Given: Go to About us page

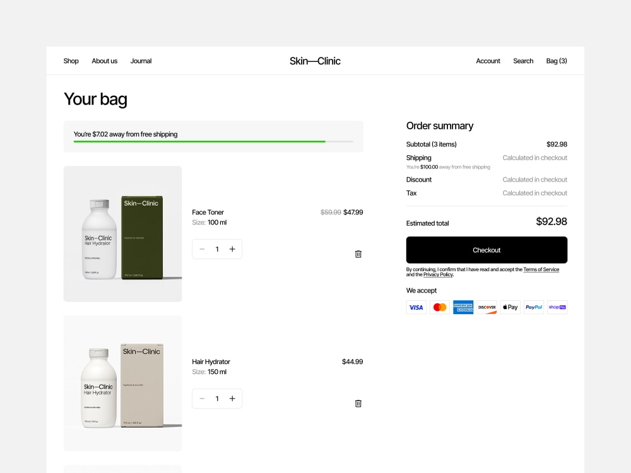Looking at the screenshot, I should (105, 61).
